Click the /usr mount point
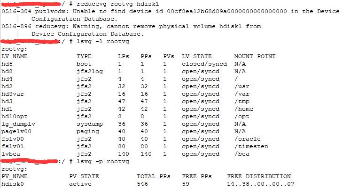This screenshot has height=188, width=350. [242, 86]
